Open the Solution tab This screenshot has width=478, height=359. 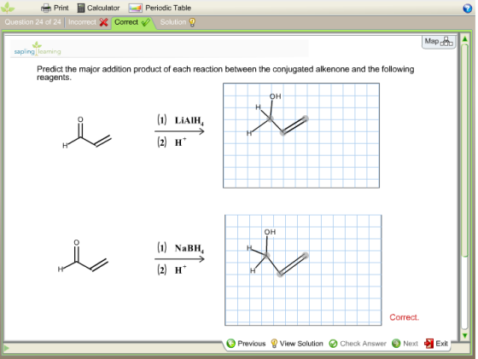[x=178, y=22]
